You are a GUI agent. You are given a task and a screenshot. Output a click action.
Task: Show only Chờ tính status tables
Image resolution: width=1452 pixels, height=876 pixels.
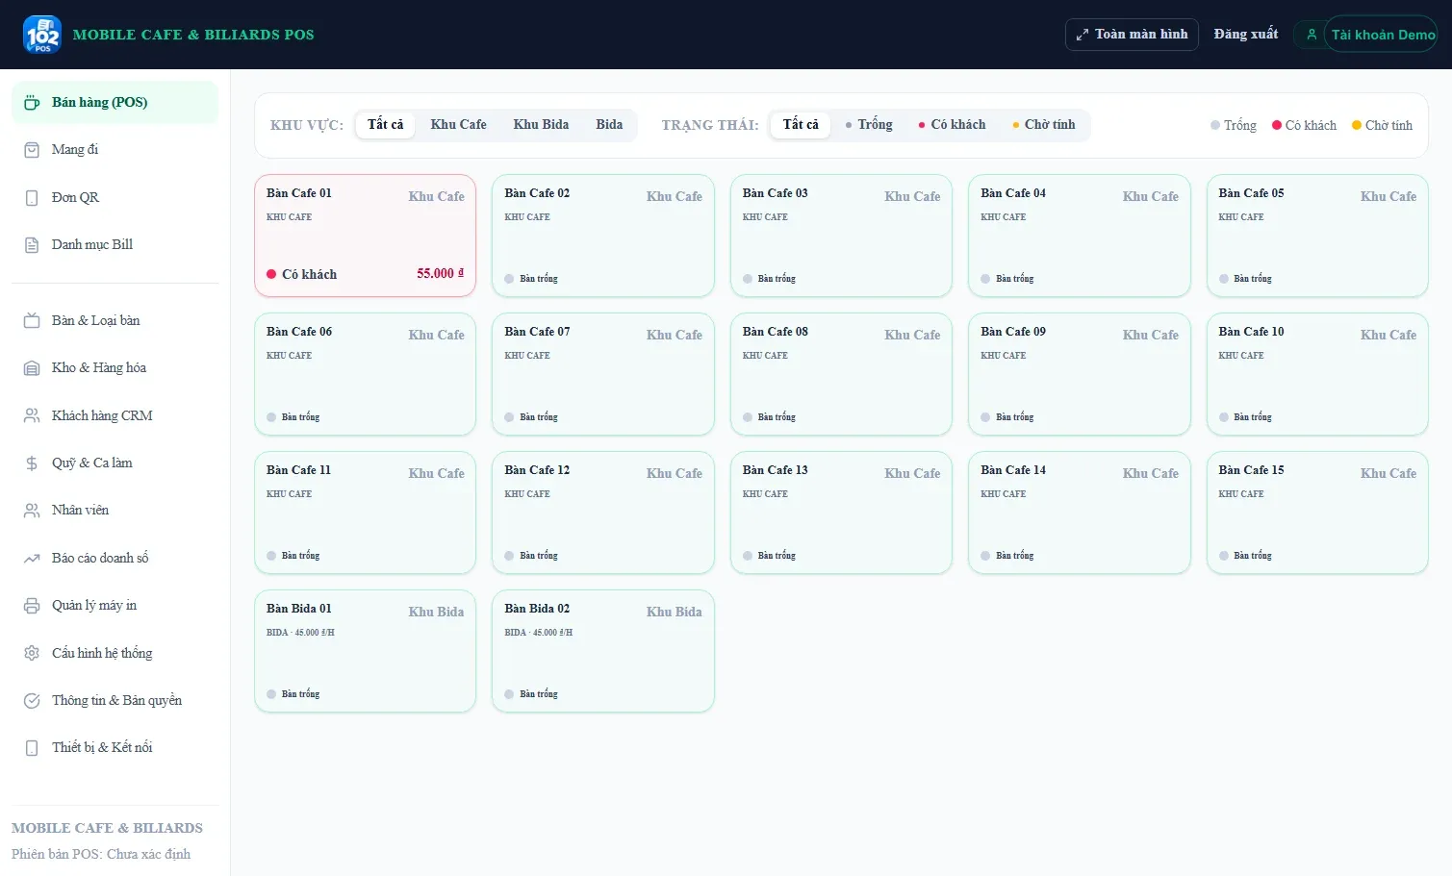click(1044, 125)
